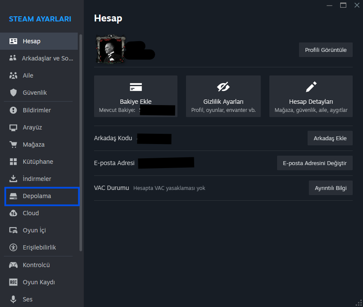Screen dimensions: 363x307
Task: Click the settings sidebar scrollbar
Action: [81, 143]
